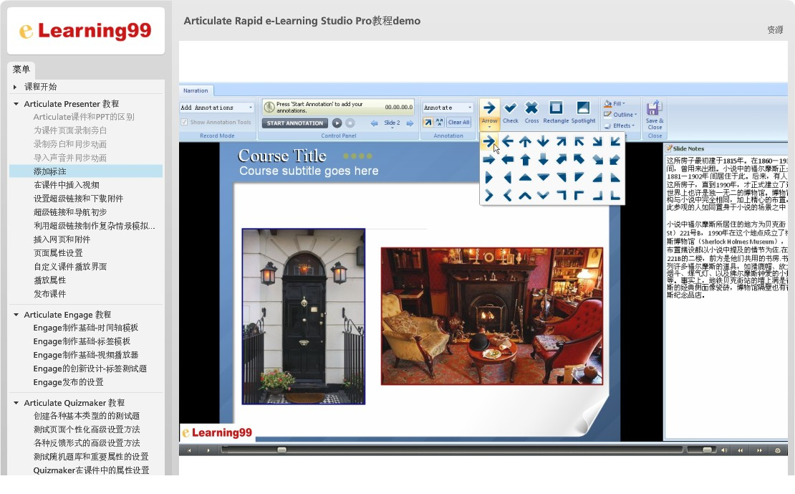Screen dimensions: 795x494
Task: Toggle Show Annotation Tools checkbox
Action: 184,122
